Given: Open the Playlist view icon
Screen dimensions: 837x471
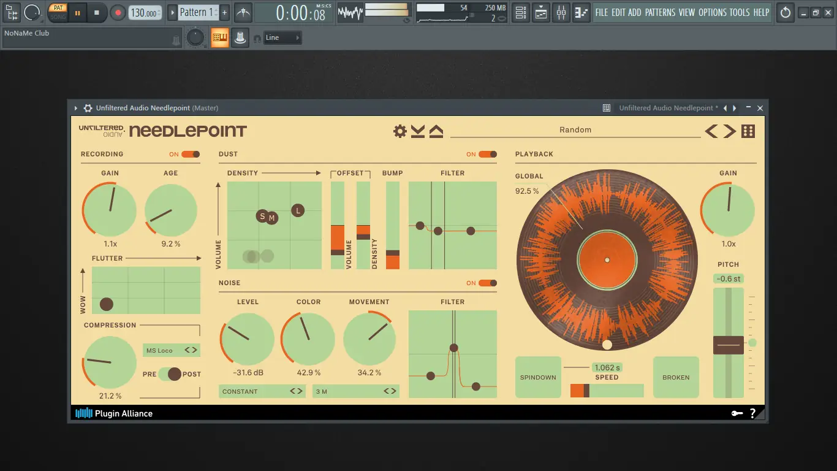Looking at the screenshot, I should pos(540,12).
